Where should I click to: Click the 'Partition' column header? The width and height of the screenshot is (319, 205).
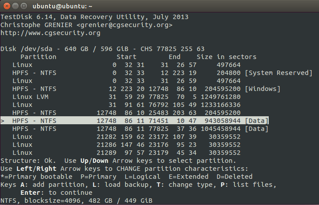click(x=38, y=57)
